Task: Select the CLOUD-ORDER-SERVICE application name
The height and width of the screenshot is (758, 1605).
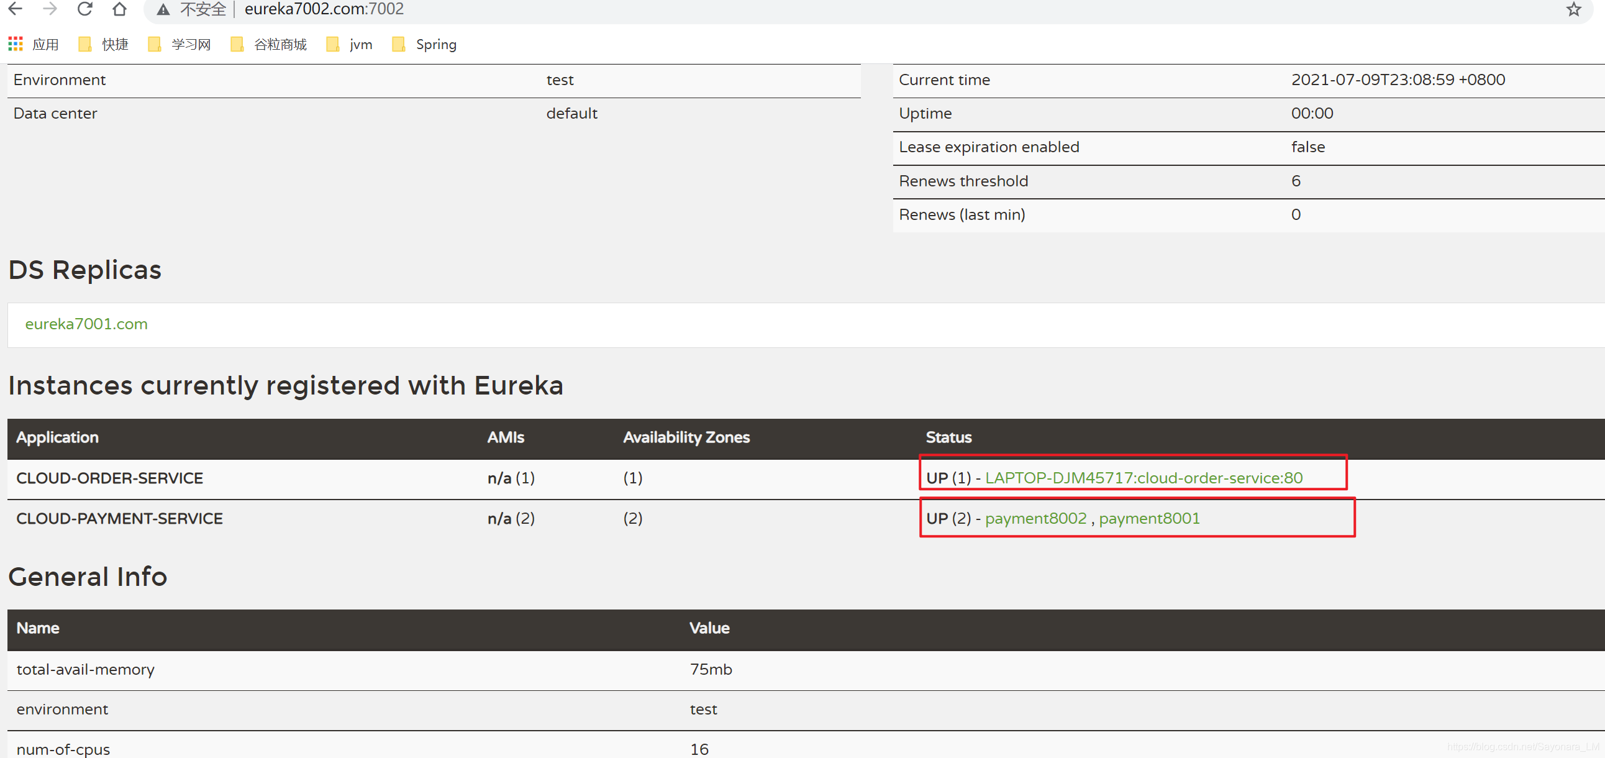Action: tap(110, 478)
